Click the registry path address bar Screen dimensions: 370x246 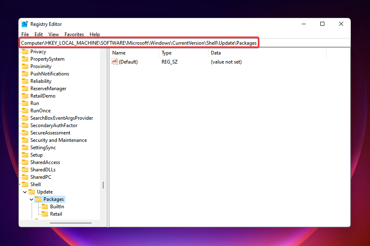[139, 43]
